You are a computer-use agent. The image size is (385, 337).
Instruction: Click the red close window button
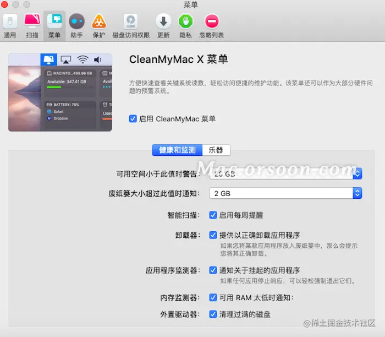pyautogui.click(x=4, y=4)
